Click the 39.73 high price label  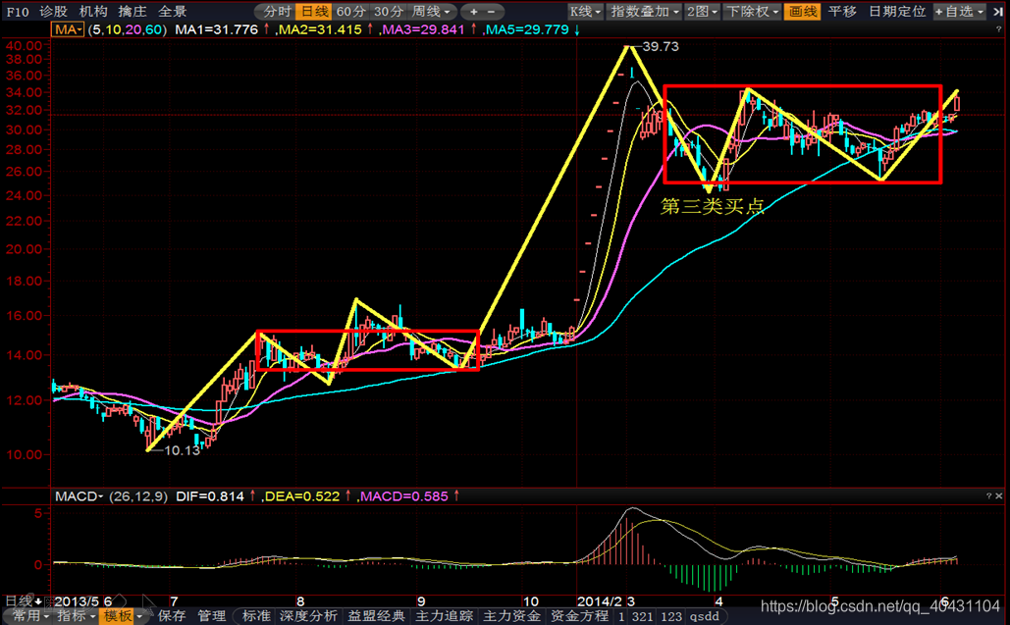coord(661,46)
